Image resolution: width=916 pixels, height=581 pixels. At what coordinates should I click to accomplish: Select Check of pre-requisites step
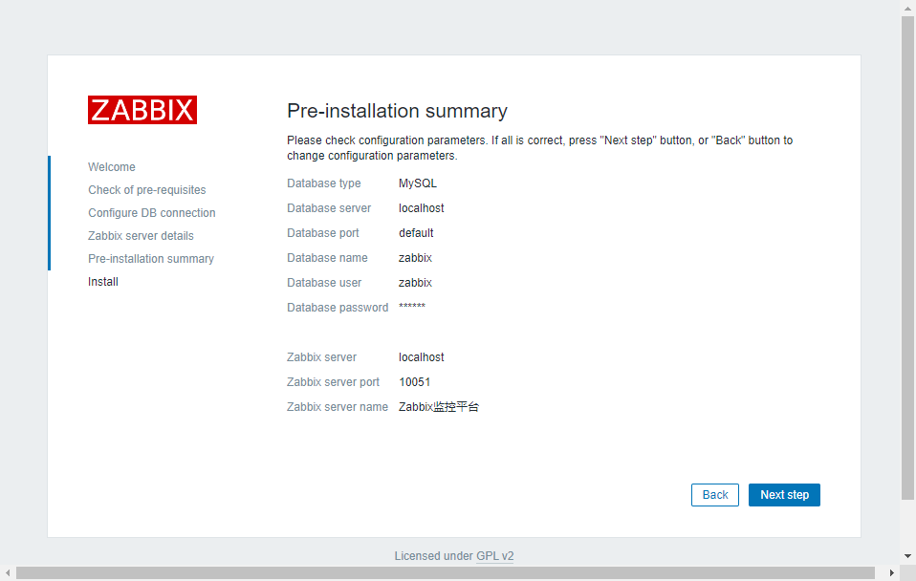(146, 190)
